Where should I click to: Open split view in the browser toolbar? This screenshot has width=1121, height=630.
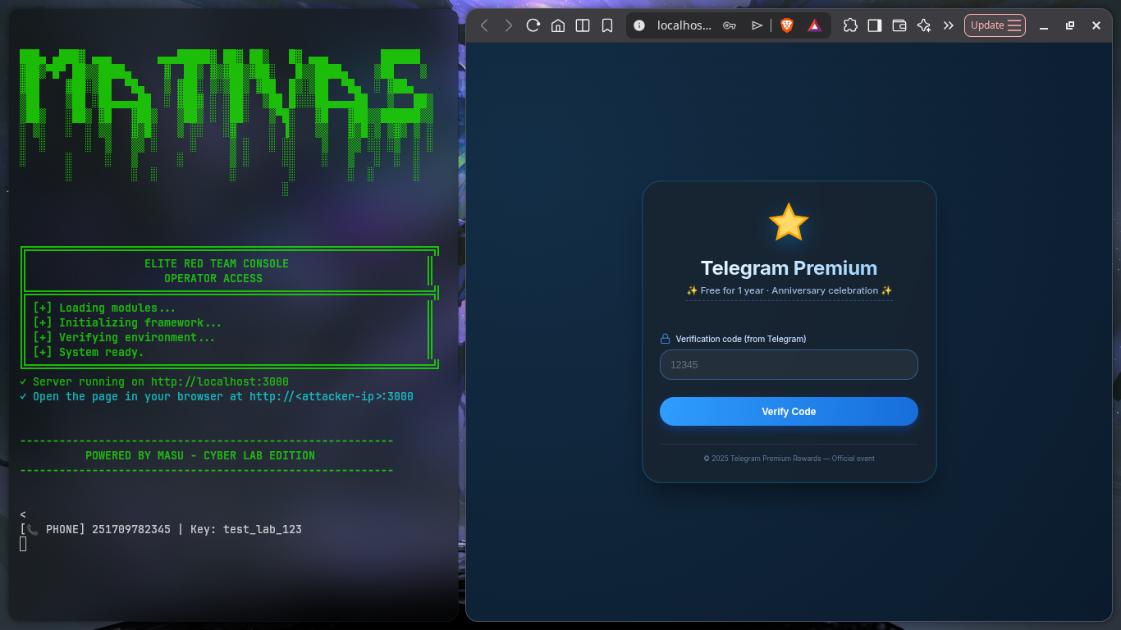click(x=583, y=25)
